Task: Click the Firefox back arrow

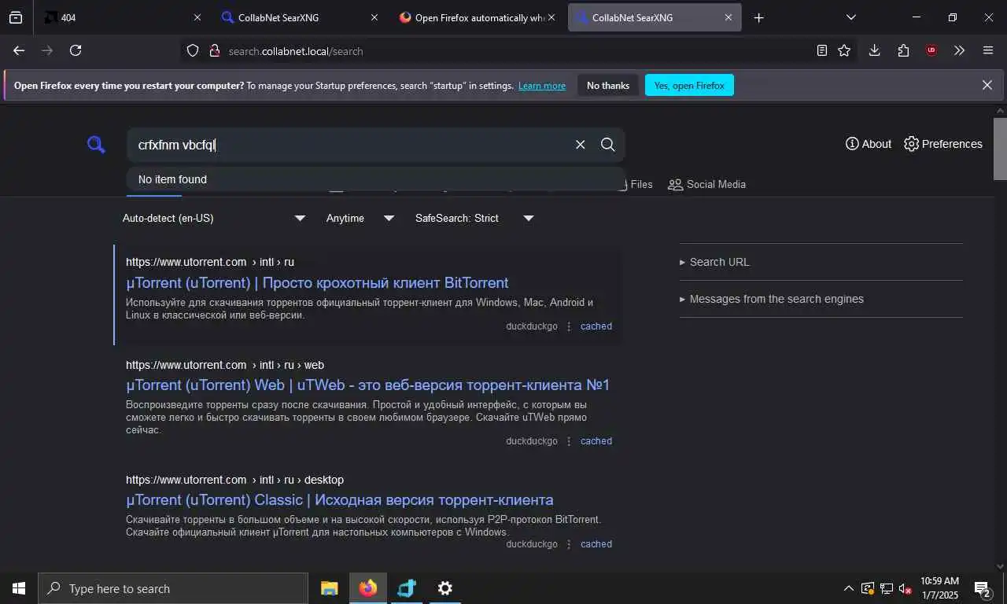Action: 19,50
